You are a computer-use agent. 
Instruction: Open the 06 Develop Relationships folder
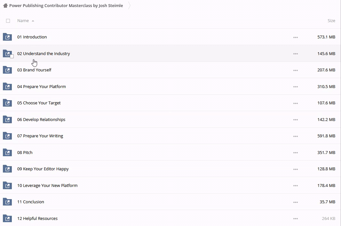click(x=41, y=119)
